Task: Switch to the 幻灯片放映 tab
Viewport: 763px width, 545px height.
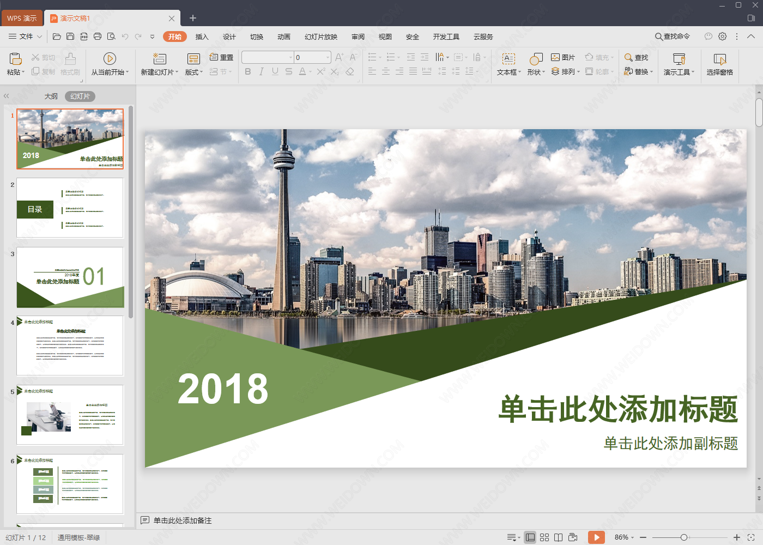Action: click(x=321, y=37)
